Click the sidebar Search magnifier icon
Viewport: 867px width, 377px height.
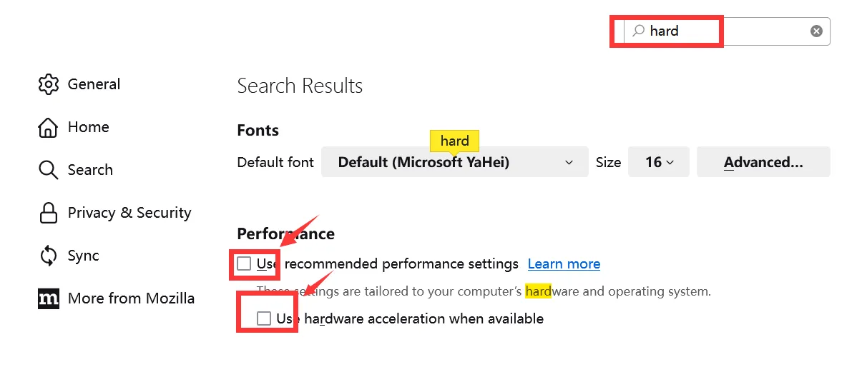[48, 170]
